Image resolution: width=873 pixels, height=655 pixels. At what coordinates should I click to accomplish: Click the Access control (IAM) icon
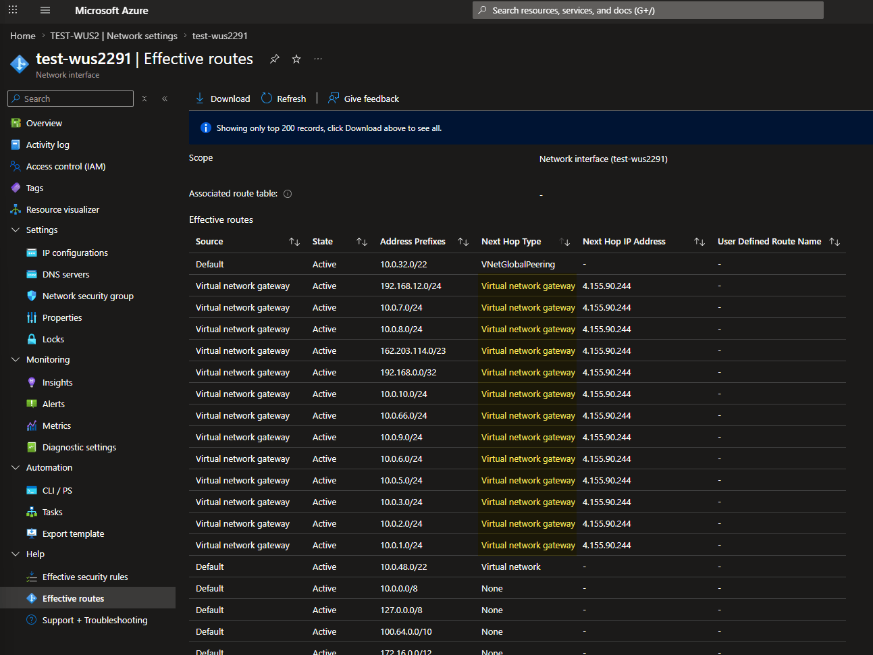coord(16,166)
